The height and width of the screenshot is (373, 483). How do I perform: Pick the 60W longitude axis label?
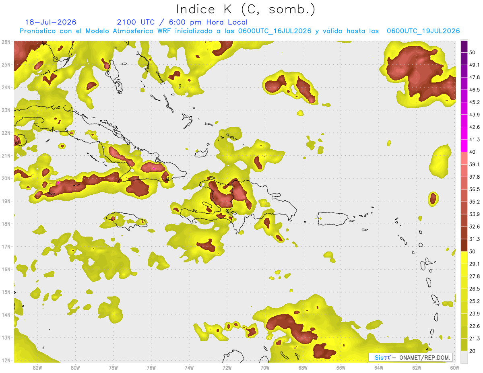[x=454, y=367]
